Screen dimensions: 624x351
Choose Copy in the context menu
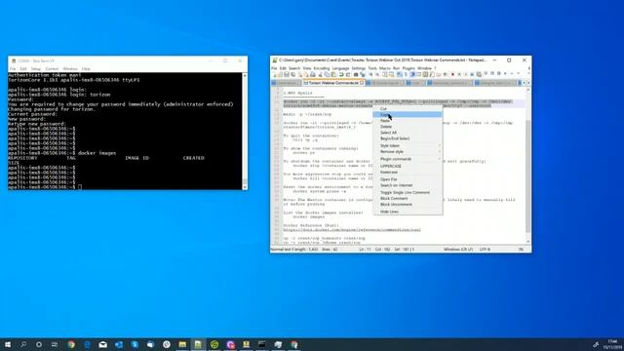pyautogui.click(x=408, y=115)
